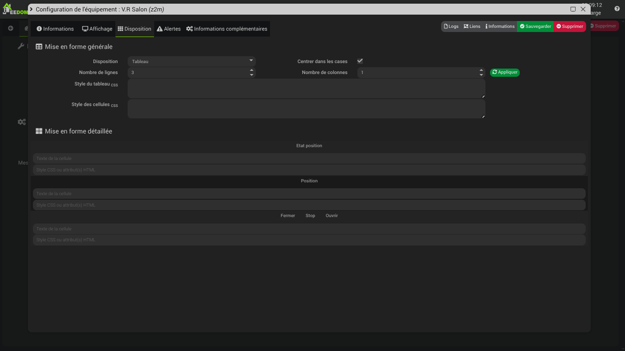This screenshot has width=625, height=351.
Task: Open the equipment Logs
Action: point(451,27)
